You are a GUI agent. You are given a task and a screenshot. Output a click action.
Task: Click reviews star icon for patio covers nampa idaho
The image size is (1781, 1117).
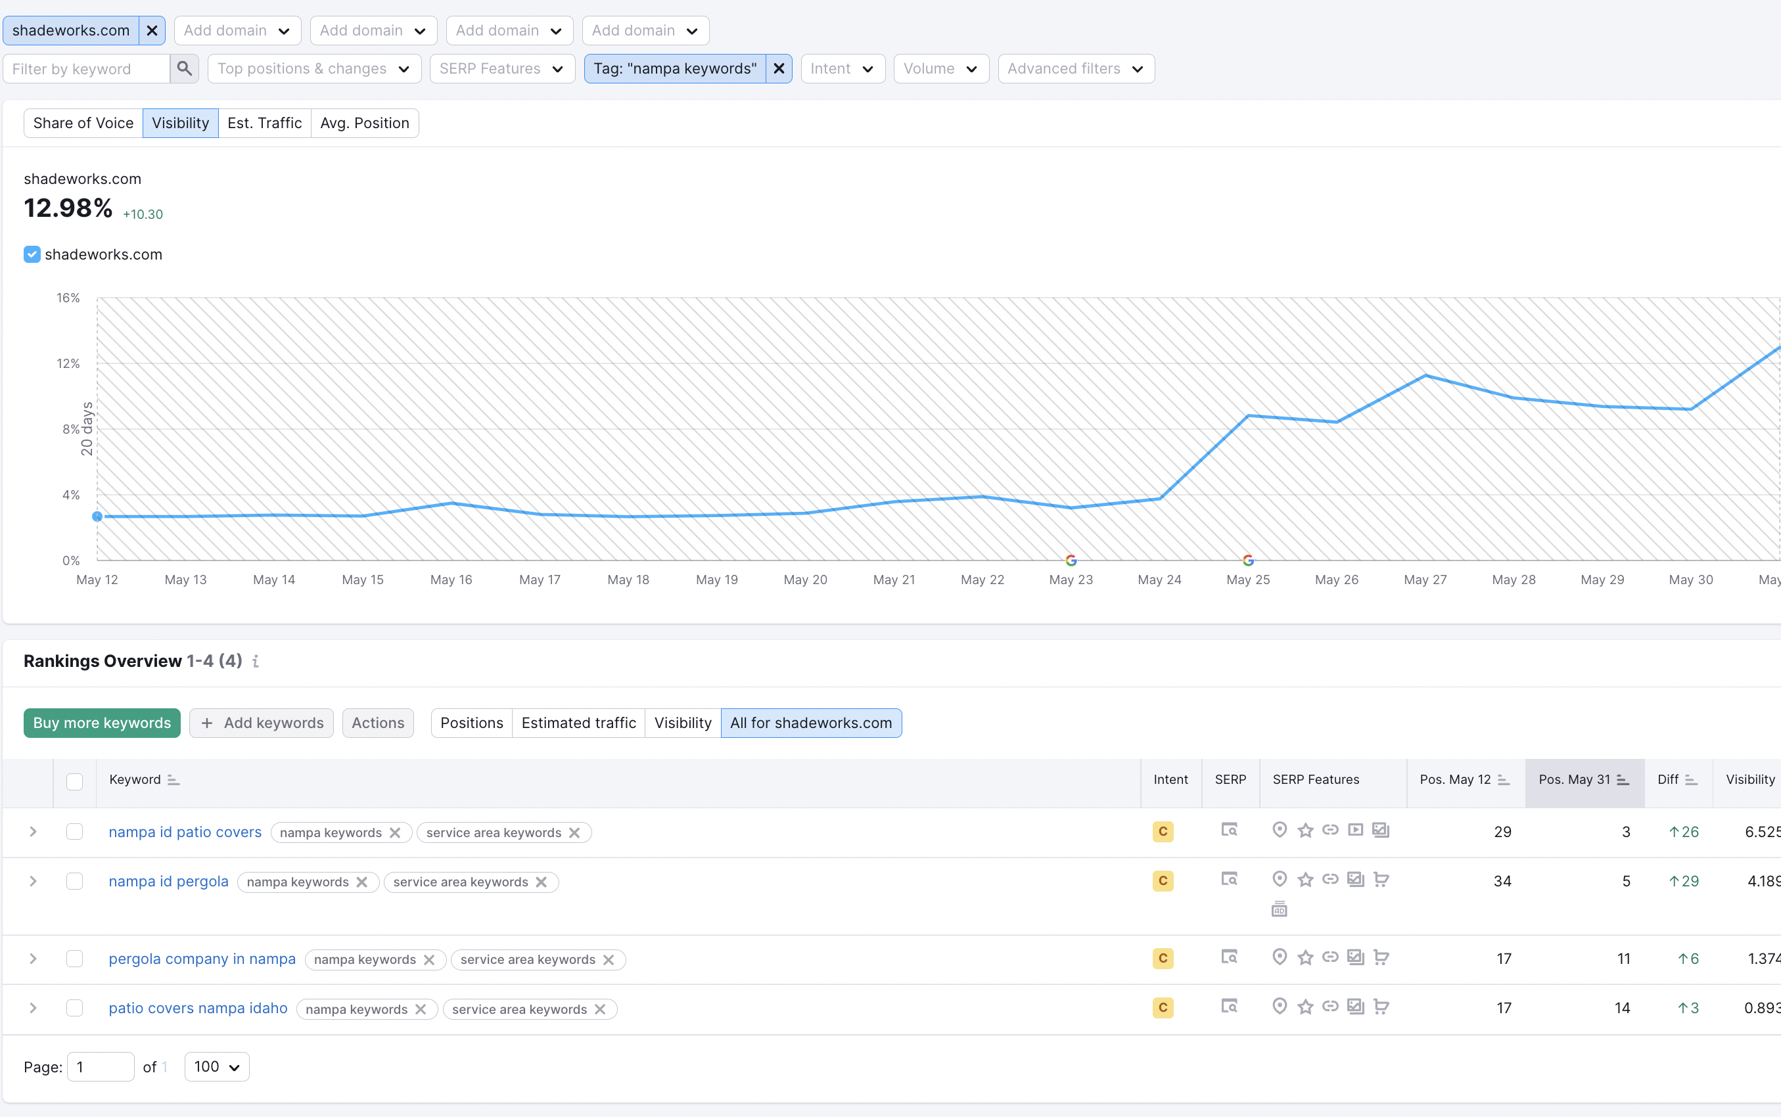(x=1305, y=1007)
